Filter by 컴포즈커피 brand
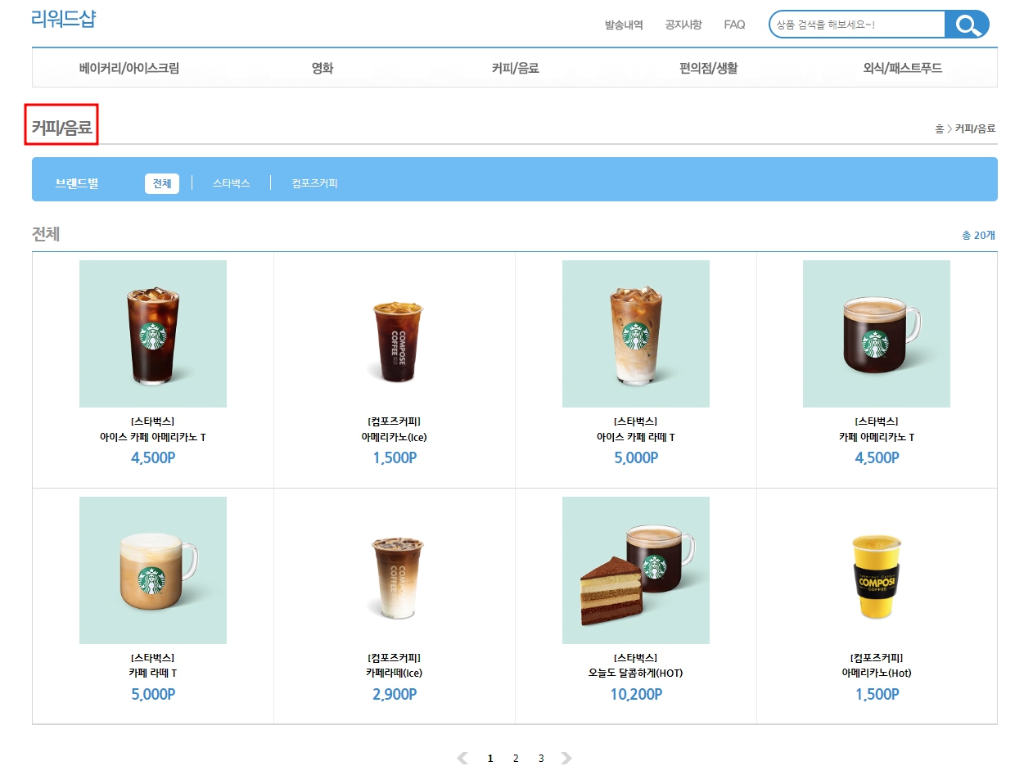This screenshot has width=1024, height=784. (315, 183)
